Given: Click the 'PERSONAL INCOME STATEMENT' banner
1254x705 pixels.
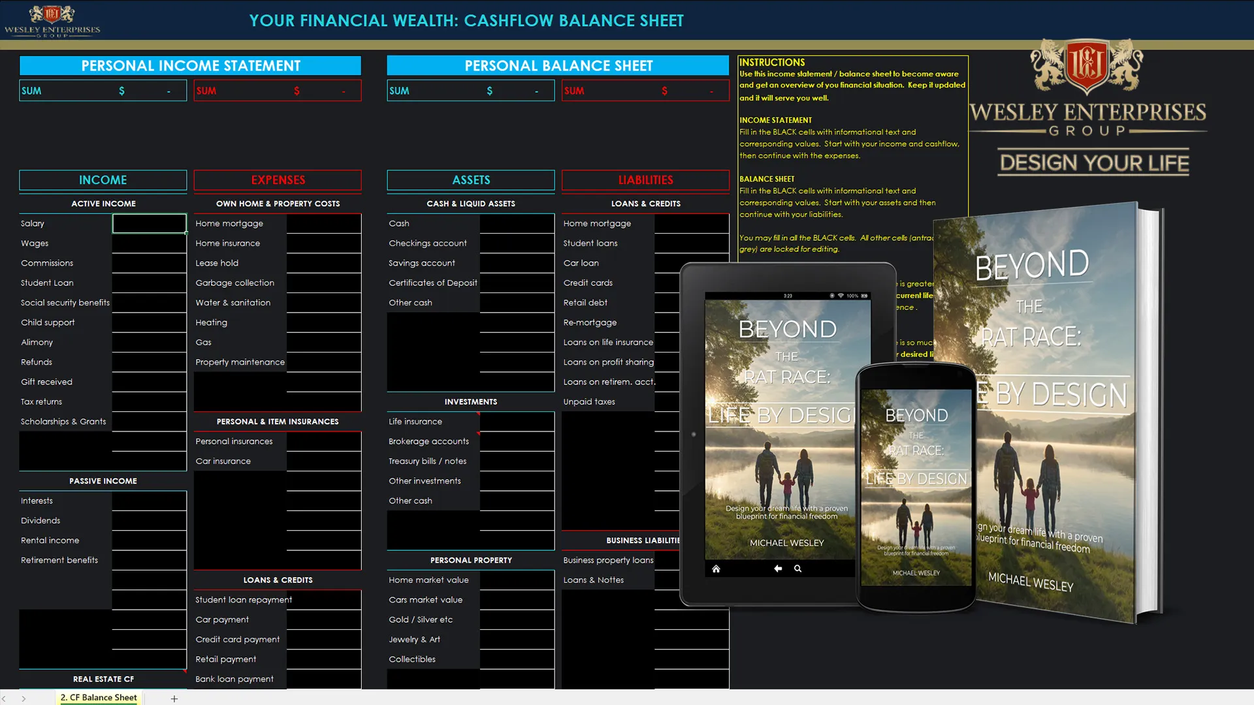Looking at the screenshot, I should [x=190, y=65].
